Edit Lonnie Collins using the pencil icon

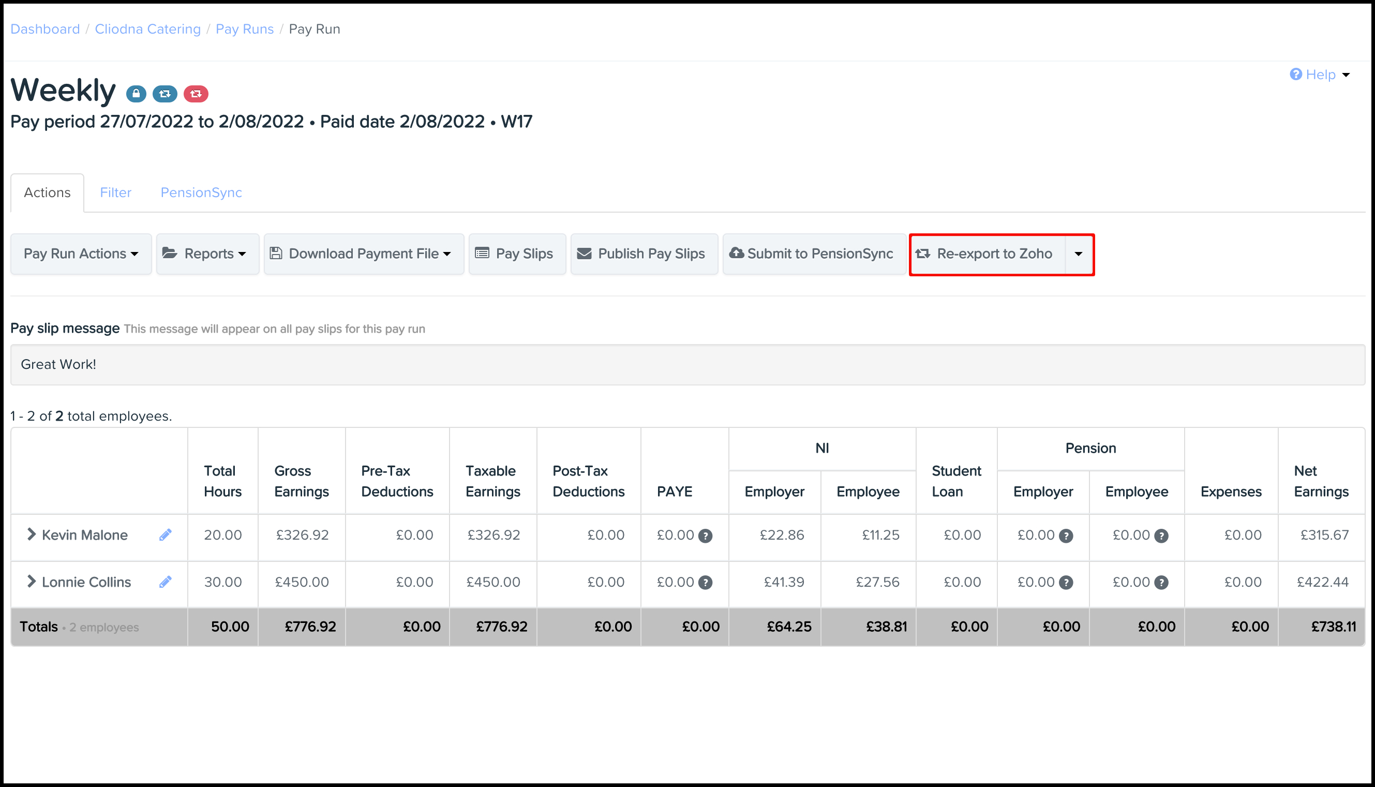click(166, 582)
